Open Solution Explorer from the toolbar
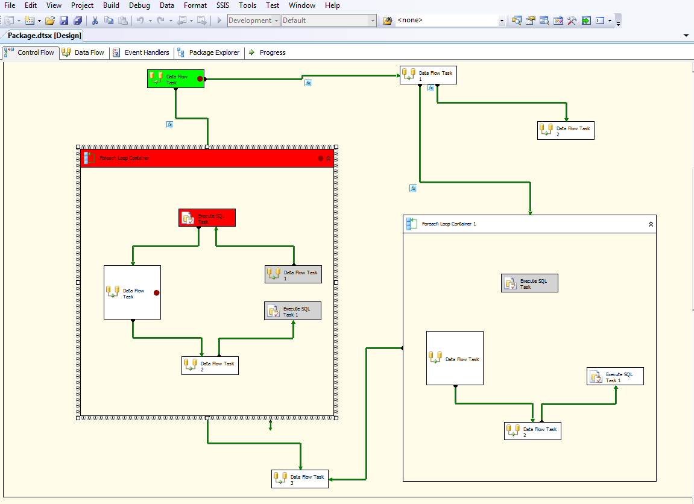The width and height of the screenshot is (694, 504). click(517, 20)
